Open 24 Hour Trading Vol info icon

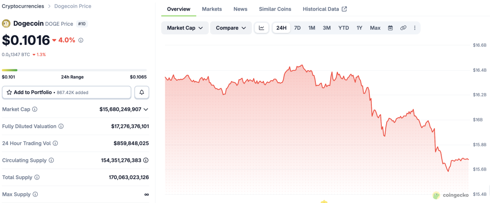(x=56, y=143)
